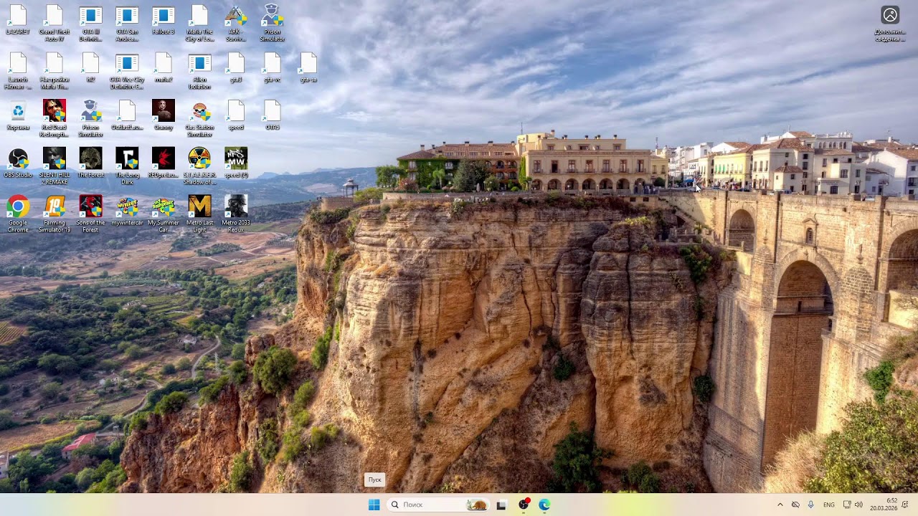Select The Long Dark shortcut

[127, 166]
